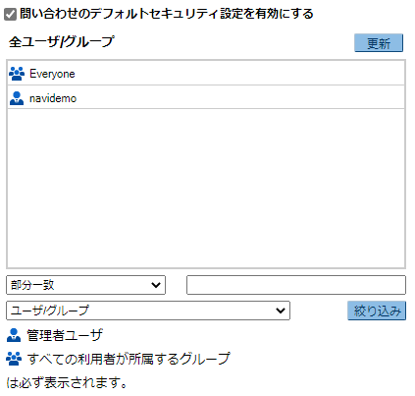Click the 更新 button
This screenshot has height=396, width=415.
[379, 43]
